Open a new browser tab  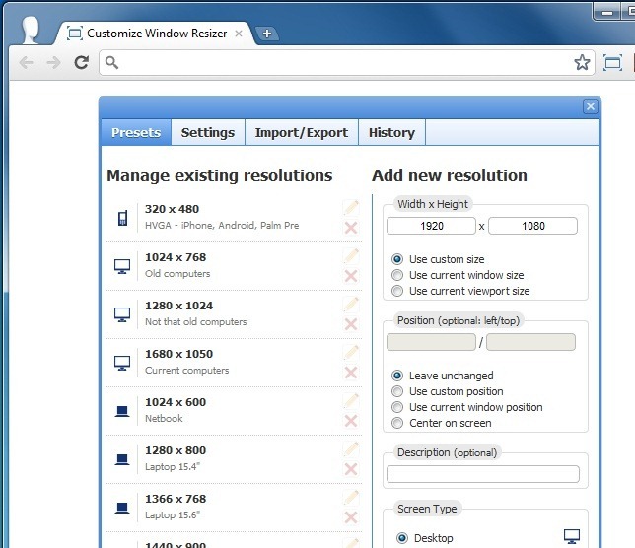[x=267, y=34]
